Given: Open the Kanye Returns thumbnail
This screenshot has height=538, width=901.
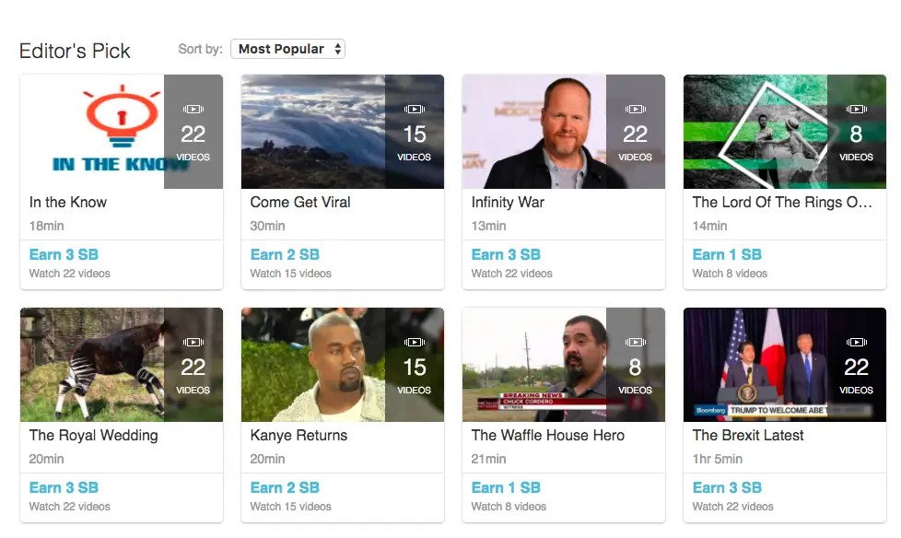Looking at the screenshot, I should 343,365.
